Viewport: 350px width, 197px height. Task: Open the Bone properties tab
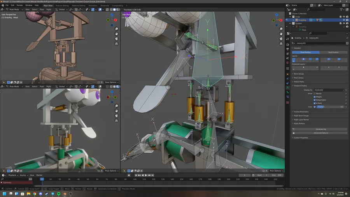click(287, 92)
